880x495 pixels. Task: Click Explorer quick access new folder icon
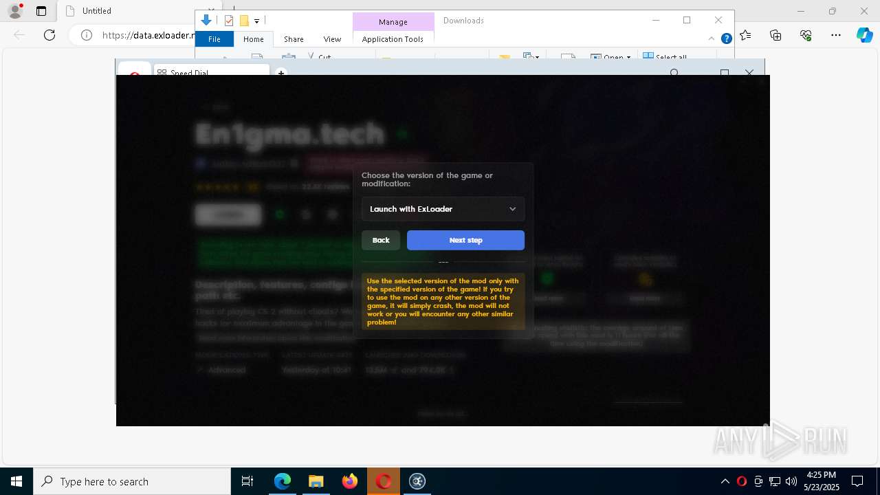[243, 21]
